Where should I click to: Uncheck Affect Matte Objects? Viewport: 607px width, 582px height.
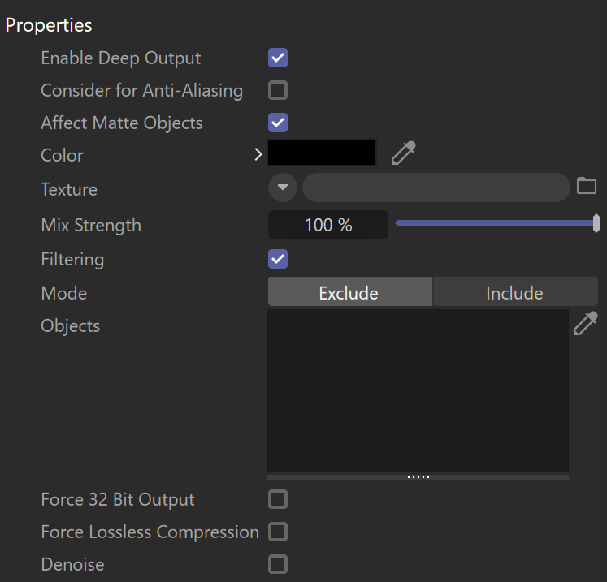pos(278,123)
